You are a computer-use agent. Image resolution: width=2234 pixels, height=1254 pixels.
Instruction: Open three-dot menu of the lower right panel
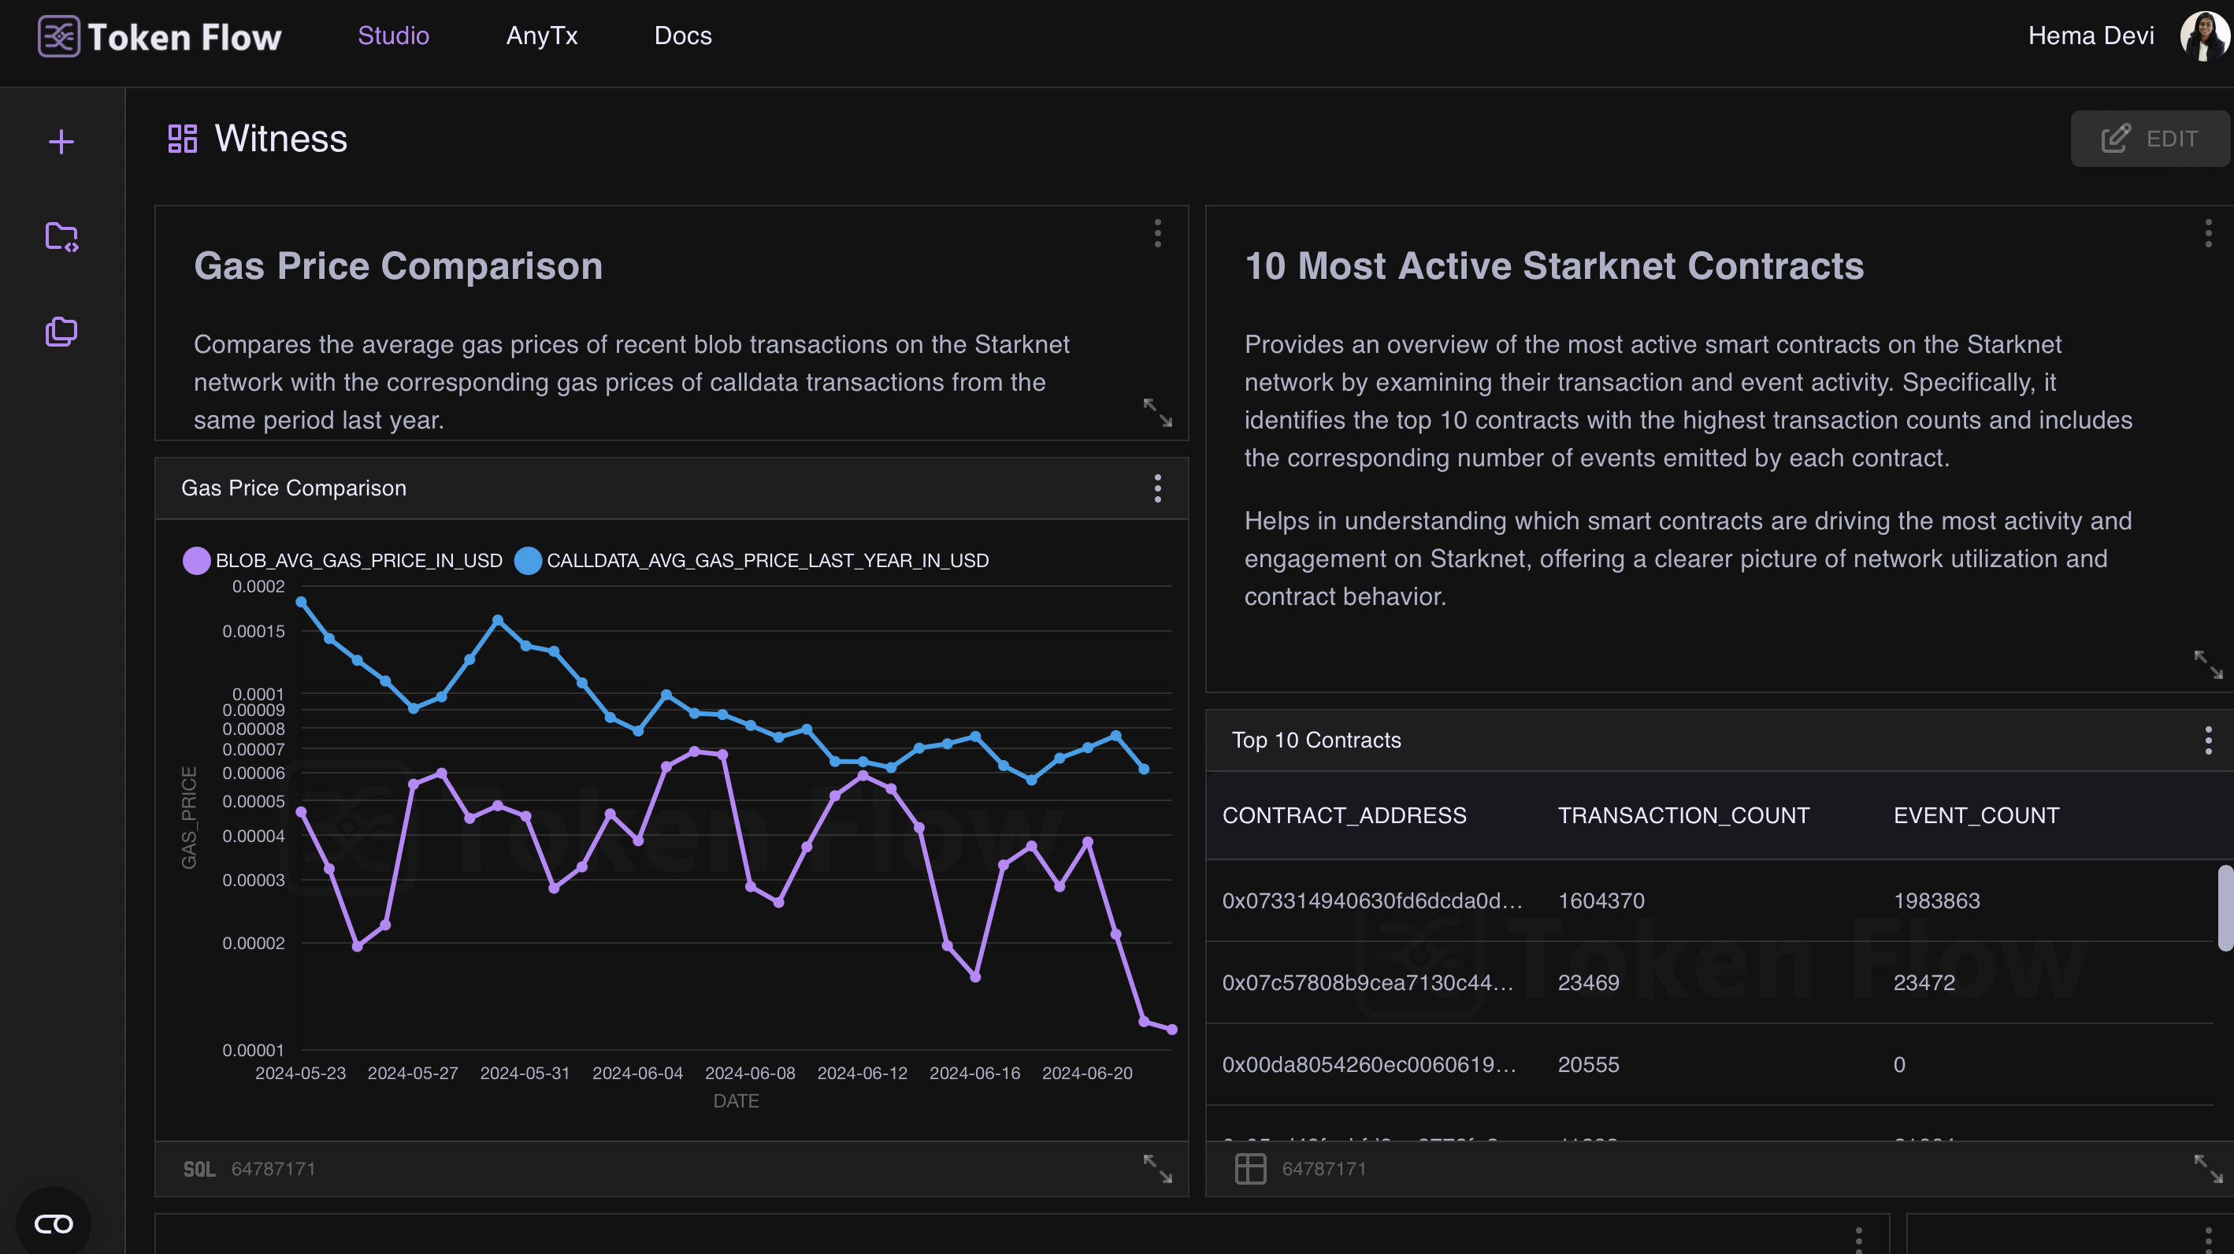coord(2208,1240)
